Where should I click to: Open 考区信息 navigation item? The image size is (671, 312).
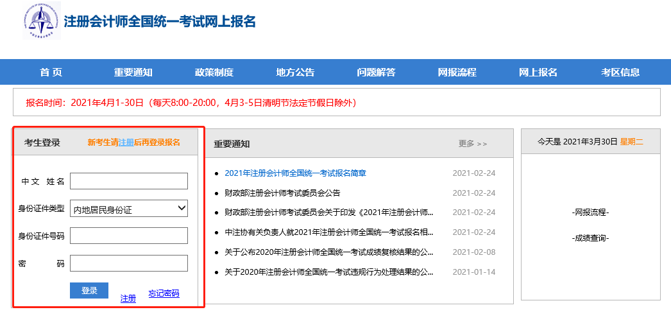click(620, 72)
